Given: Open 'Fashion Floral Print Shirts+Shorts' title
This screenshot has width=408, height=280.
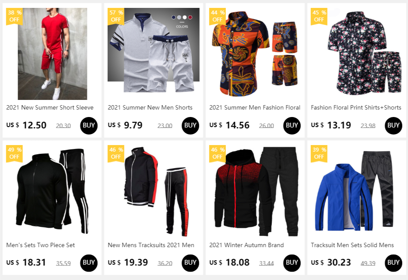Looking at the screenshot, I should point(356,107).
